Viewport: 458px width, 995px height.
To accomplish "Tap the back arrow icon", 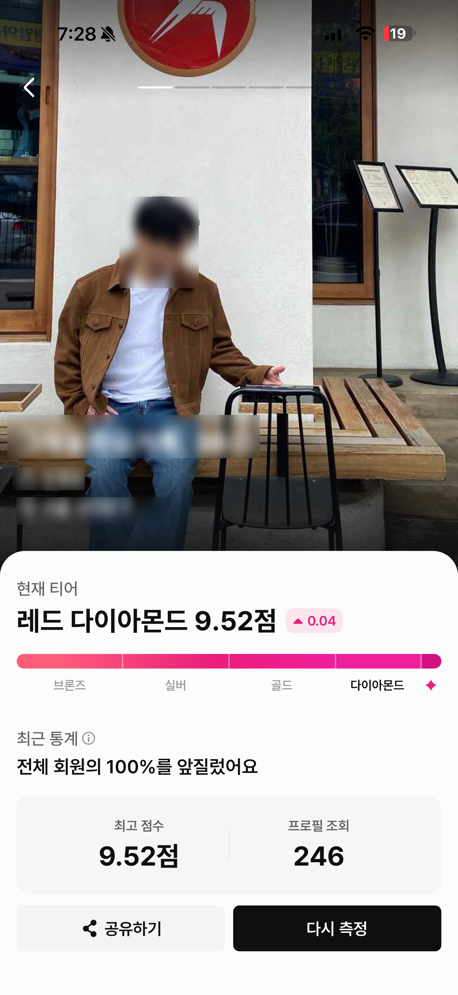I will (29, 87).
